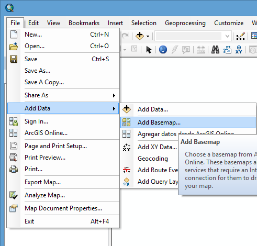Screen dimensions: 257x246
Task: Select Share As menu entry
Action: click(63, 95)
